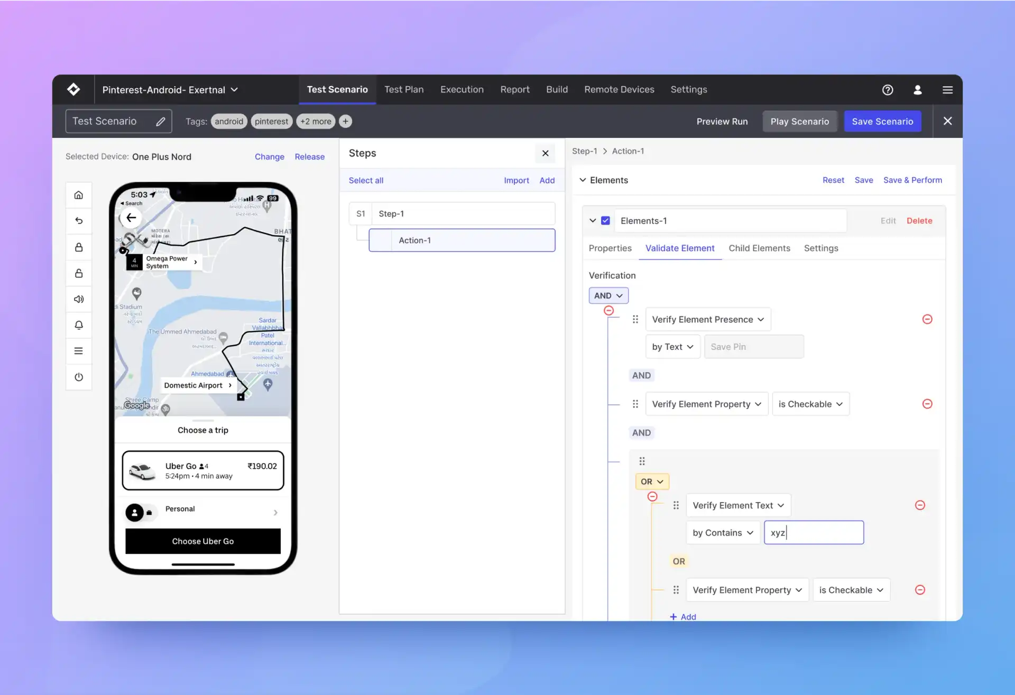Switch to the Child Elements tab
1015x695 pixels.
759,248
